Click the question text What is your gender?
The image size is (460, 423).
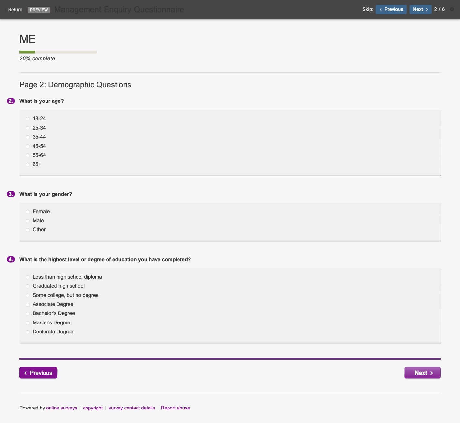(x=46, y=194)
